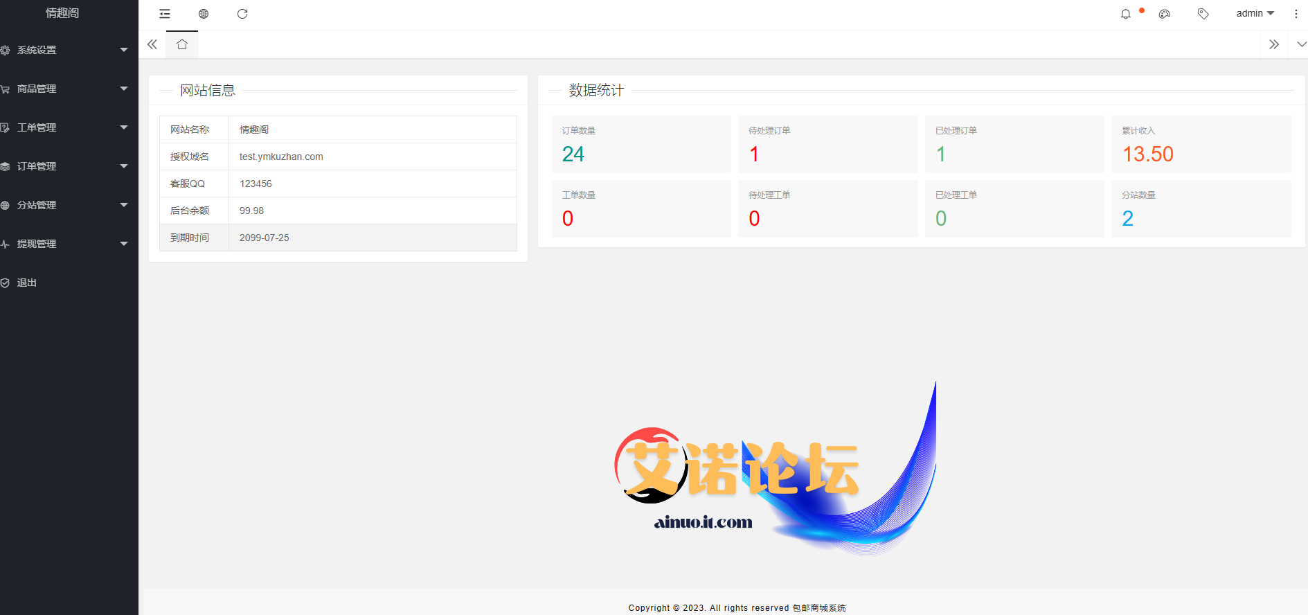Open the 已处理工单 statistic card
1308x615 pixels.
tap(1014, 208)
